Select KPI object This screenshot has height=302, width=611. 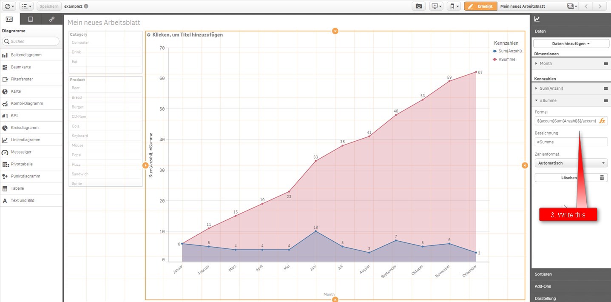pos(31,115)
